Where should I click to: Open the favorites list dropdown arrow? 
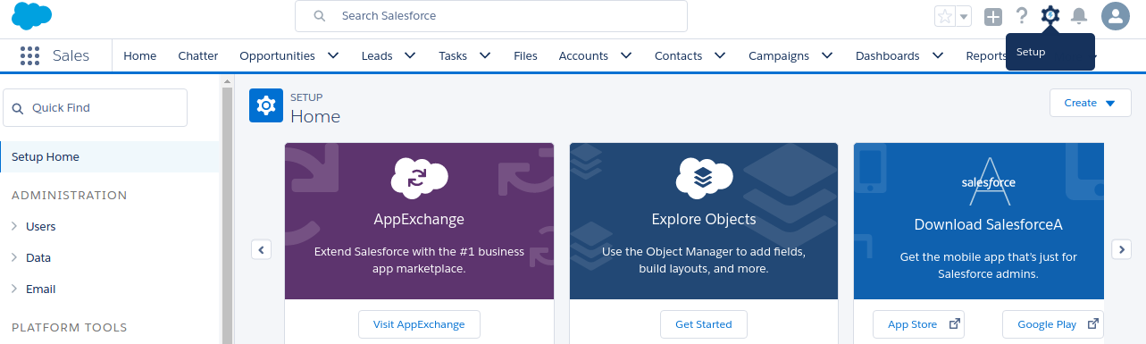tap(964, 16)
